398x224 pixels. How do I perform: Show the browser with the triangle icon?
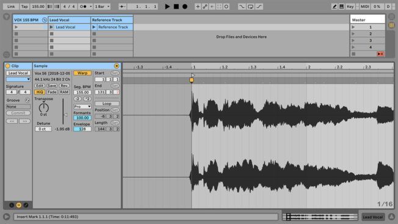[7, 16]
